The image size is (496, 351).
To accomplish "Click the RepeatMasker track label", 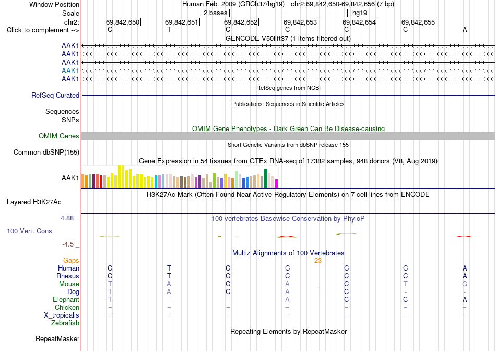I will (57, 338).
